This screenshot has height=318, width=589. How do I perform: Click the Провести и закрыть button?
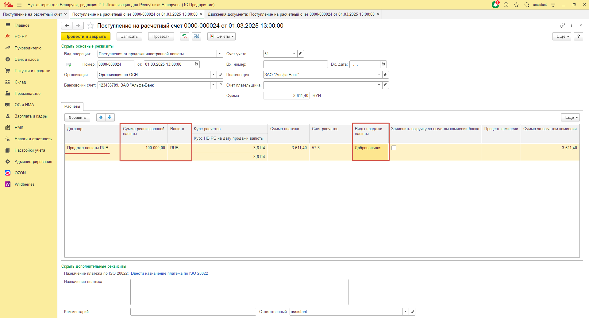[86, 36]
